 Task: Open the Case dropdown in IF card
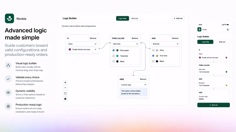pyautogui.click(x=82, y=44)
